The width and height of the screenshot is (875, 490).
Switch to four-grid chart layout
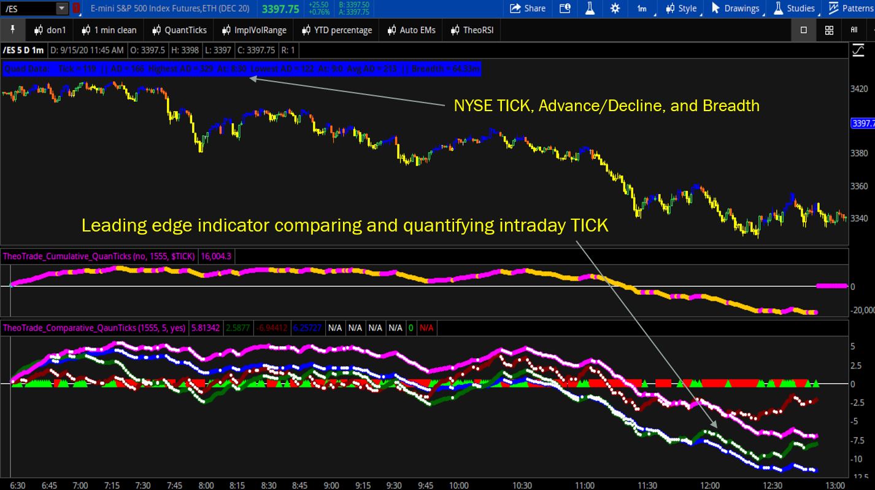(829, 29)
